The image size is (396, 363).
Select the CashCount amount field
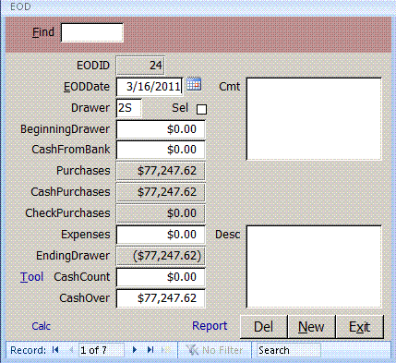pyautogui.click(x=161, y=277)
